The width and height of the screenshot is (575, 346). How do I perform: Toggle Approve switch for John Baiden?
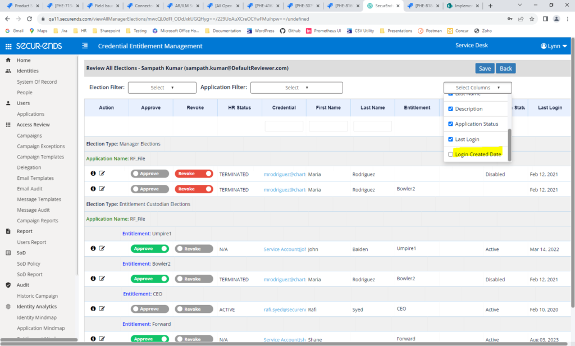coord(149,249)
